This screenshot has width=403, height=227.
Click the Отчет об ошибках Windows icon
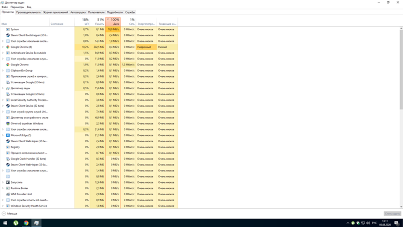coord(8,124)
